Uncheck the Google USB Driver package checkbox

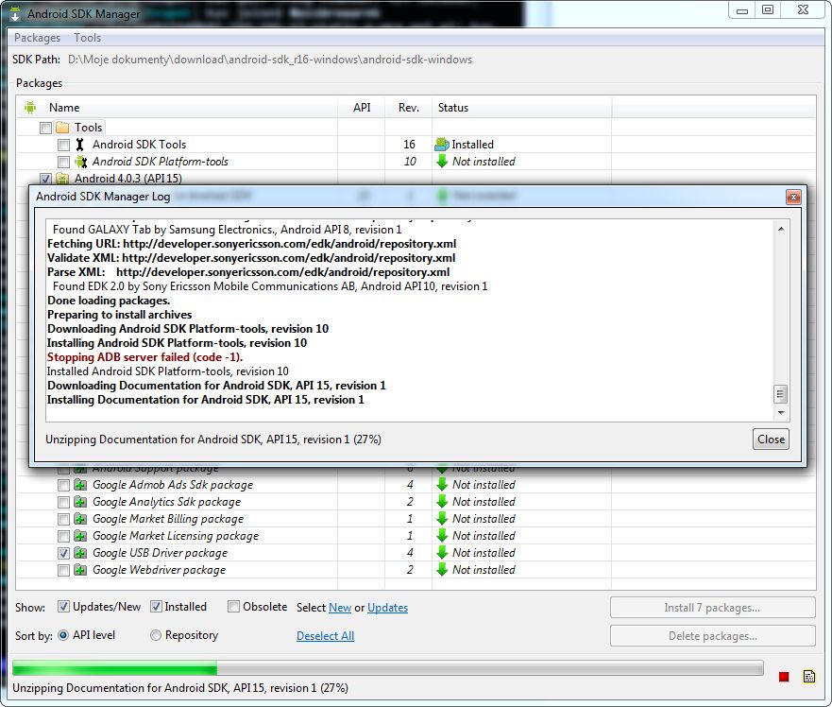pyautogui.click(x=63, y=552)
